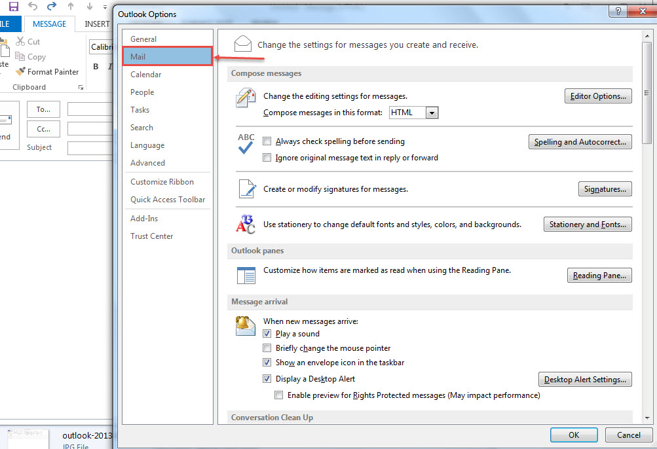Click the Undo arrow icon
Screen dimensions: 657x449
[33, 7]
